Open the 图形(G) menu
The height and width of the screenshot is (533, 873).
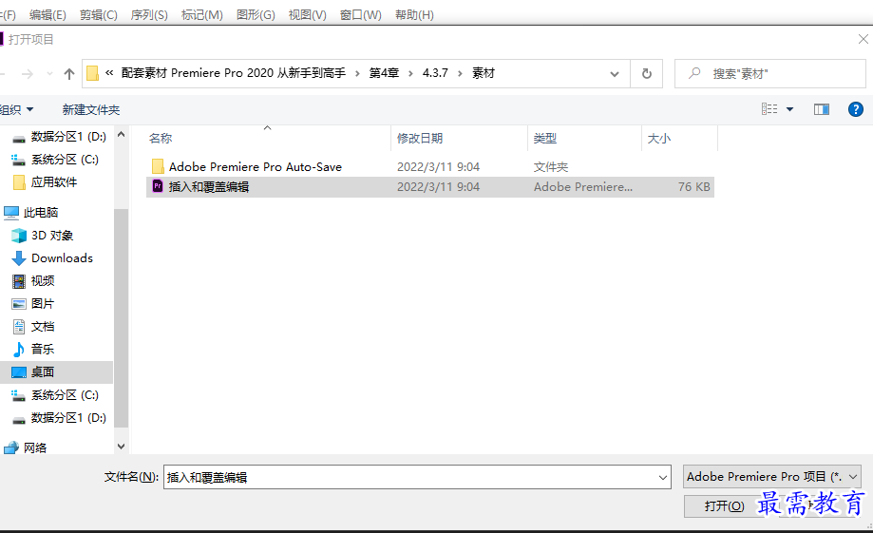256,15
